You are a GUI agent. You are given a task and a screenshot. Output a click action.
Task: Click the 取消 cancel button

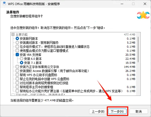coord(139,111)
